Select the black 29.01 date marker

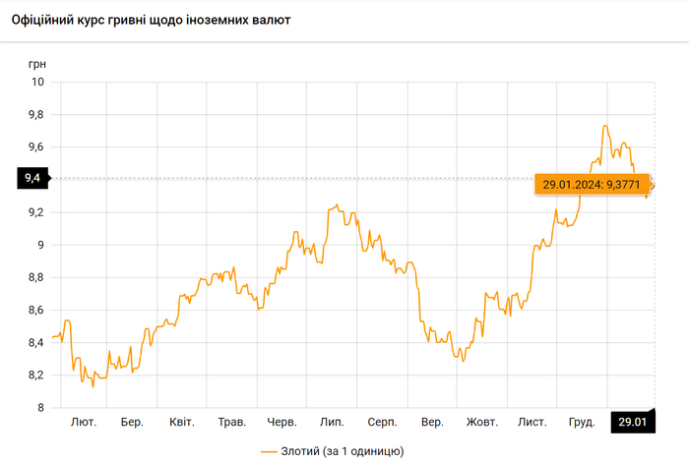coord(632,422)
